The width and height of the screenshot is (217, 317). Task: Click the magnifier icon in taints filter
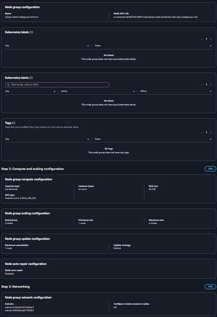(x=8, y=85)
